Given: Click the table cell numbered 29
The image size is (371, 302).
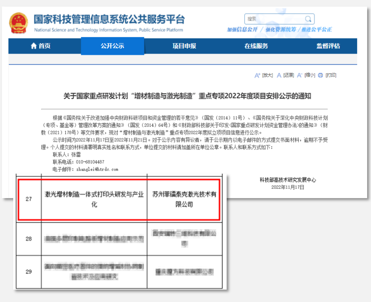Looking at the screenshot, I should pyautogui.click(x=29, y=272).
